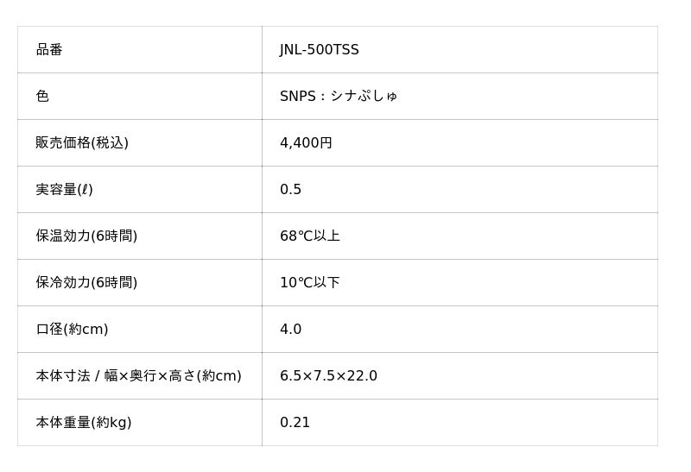This screenshot has height=472, width=691.
Task: Click the SNPS color code text
Action: [297, 97]
